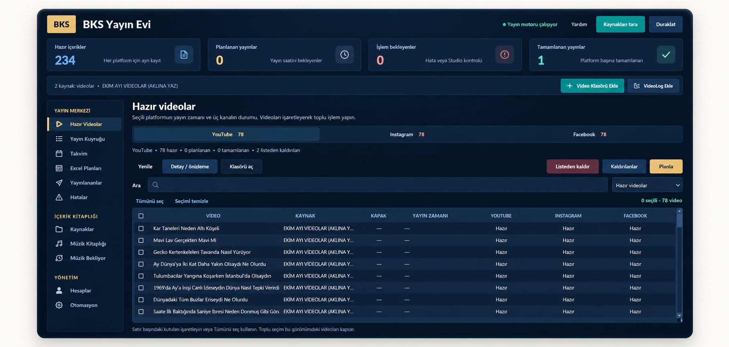729x347 pixels.
Task: Open the Hazır videolar filter dropdown
Action: coord(647,185)
